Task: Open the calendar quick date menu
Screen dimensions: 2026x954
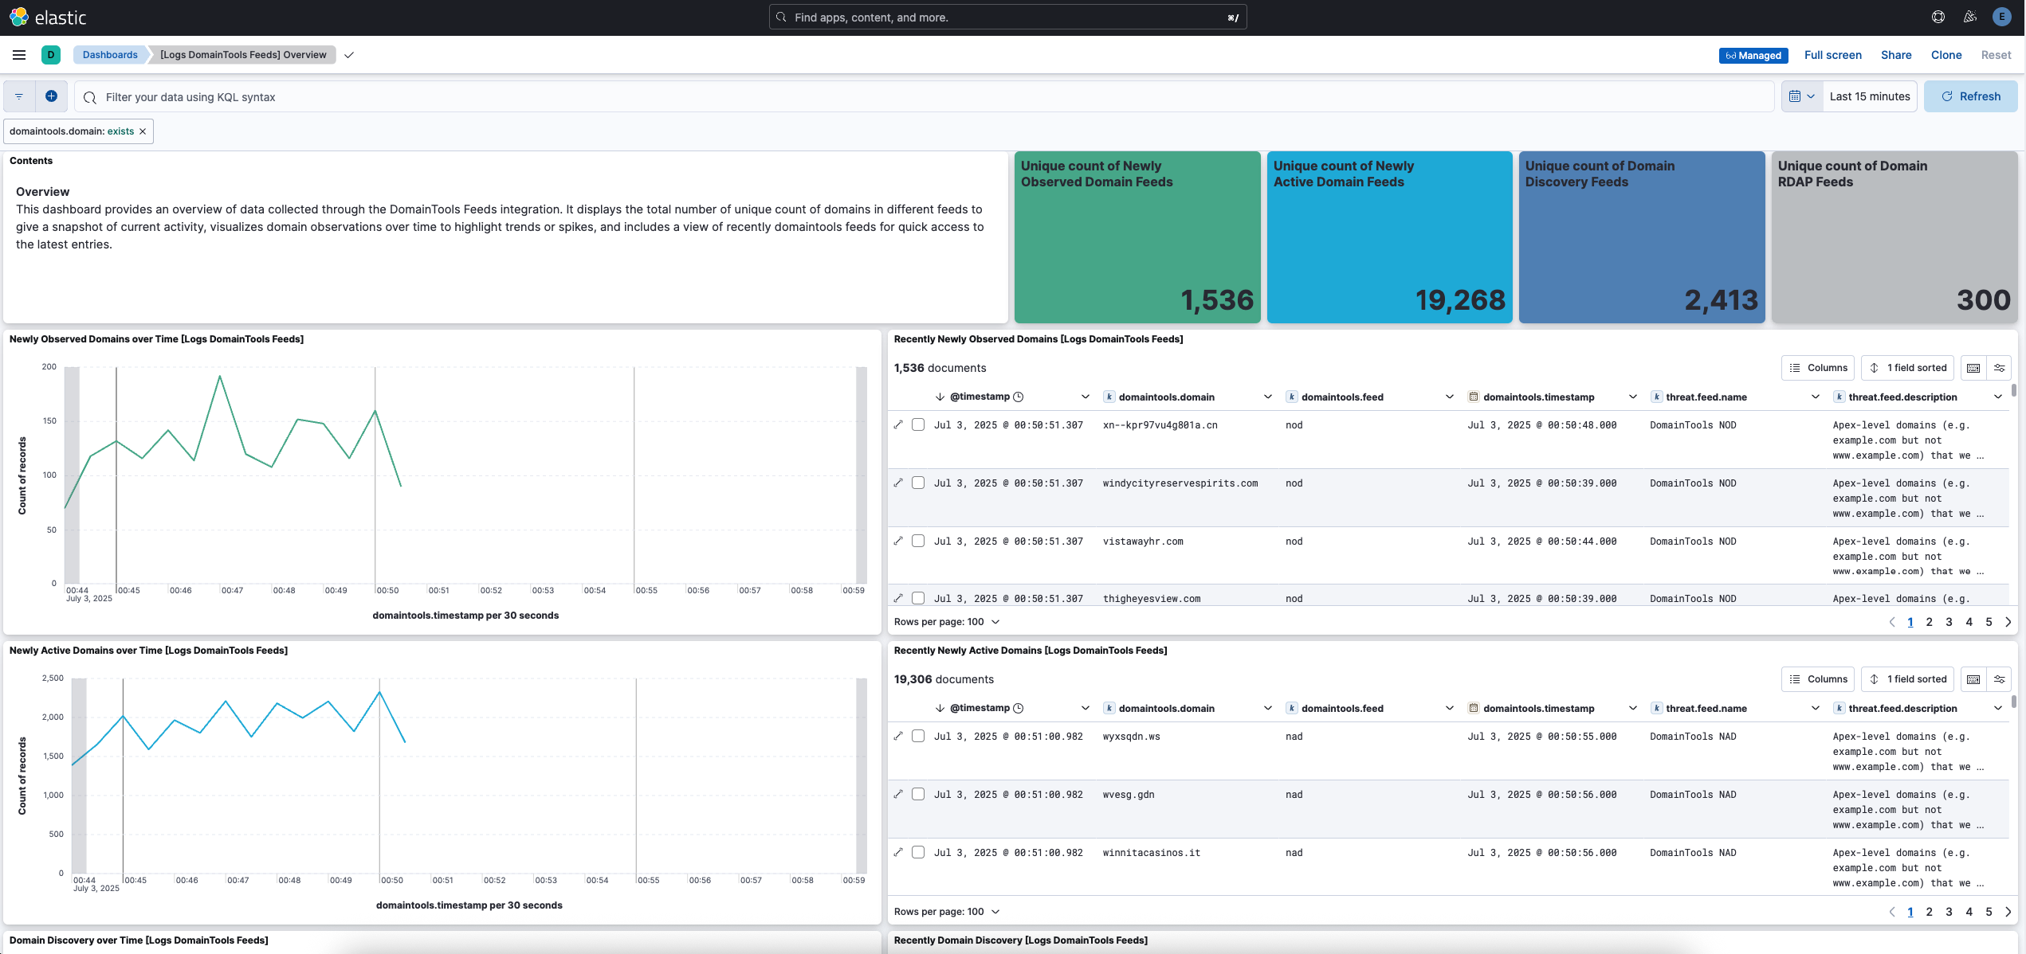Action: 1801,96
